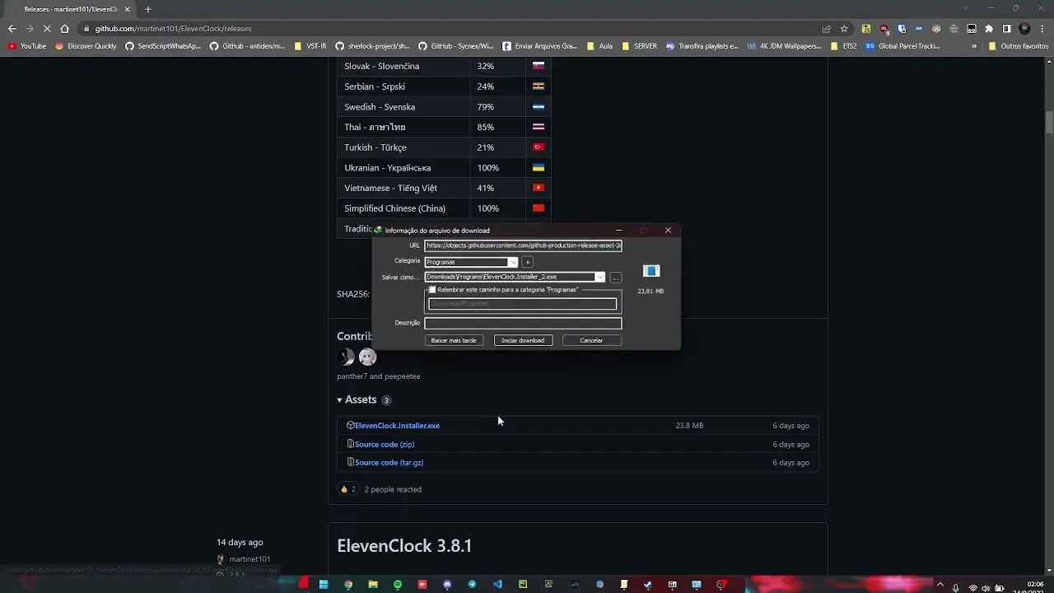Click the thumbs up reaction button
Image resolution: width=1054 pixels, height=593 pixels.
[x=347, y=489]
